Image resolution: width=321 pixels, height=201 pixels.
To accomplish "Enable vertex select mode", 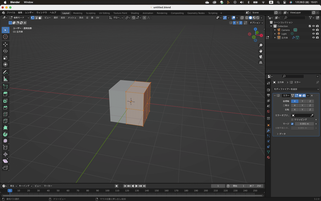I will click(x=32, y=18).
